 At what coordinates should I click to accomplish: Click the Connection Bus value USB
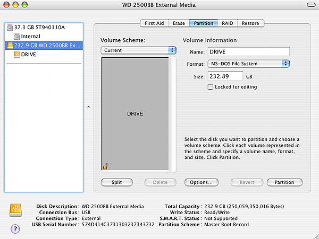click(86, 213)
